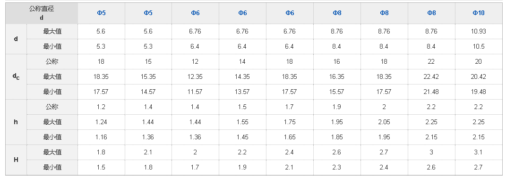Click the Φ5 link above dc nominal 18

101,13
